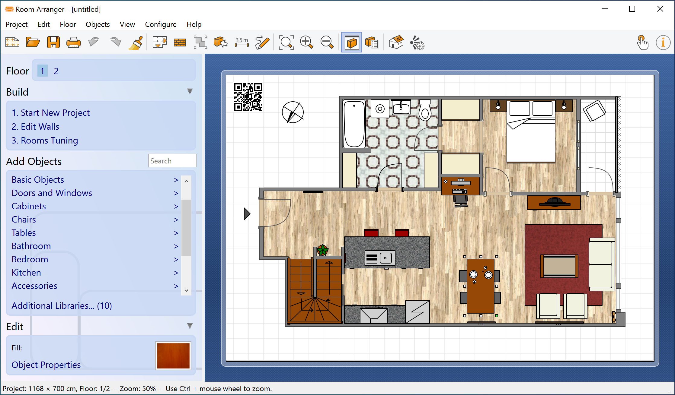The image size is (675, 395).
Task: Select the Save project toolbar icon
Action: click(x=53, y=42)
